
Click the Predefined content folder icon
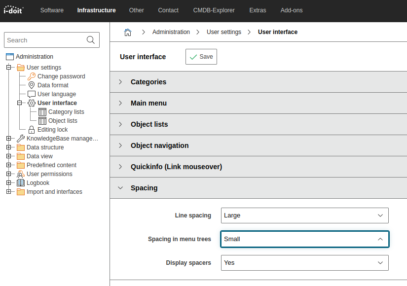21,165
